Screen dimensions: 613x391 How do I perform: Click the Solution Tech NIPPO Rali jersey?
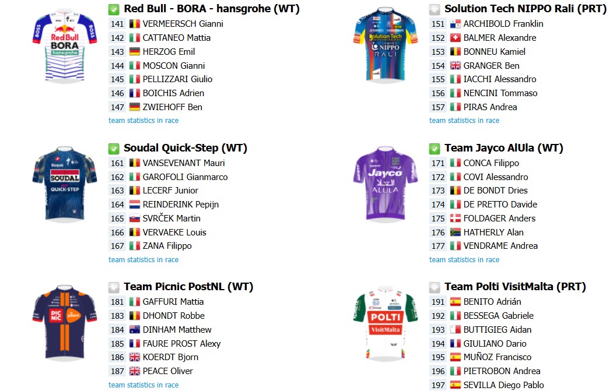click(386, 45)
